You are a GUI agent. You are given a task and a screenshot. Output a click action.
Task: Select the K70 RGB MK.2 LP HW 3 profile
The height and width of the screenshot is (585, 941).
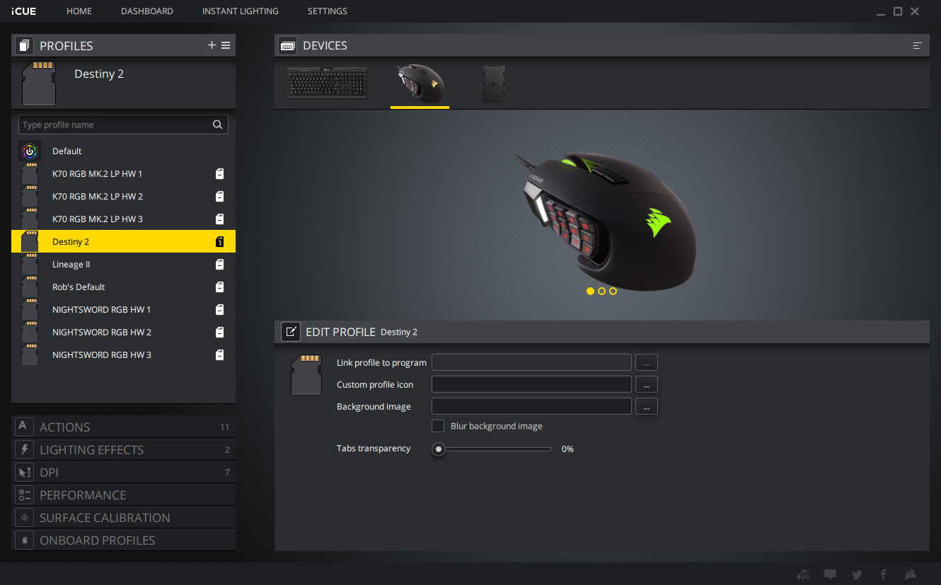[123, 219]
